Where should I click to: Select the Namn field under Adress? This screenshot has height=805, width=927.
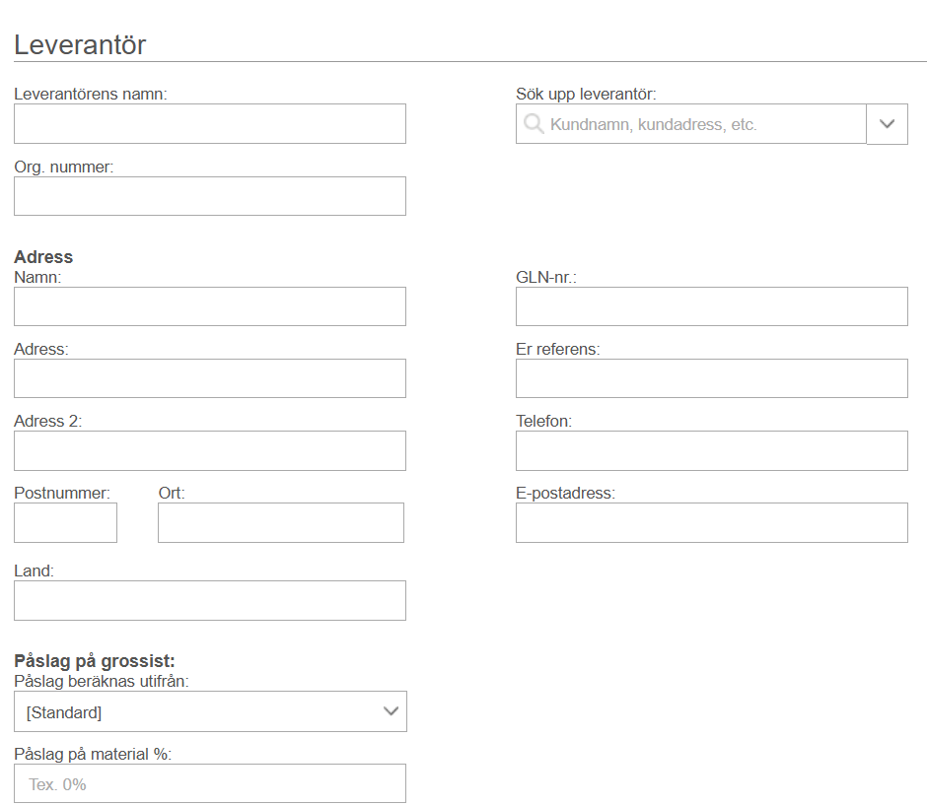pos(210,306)
